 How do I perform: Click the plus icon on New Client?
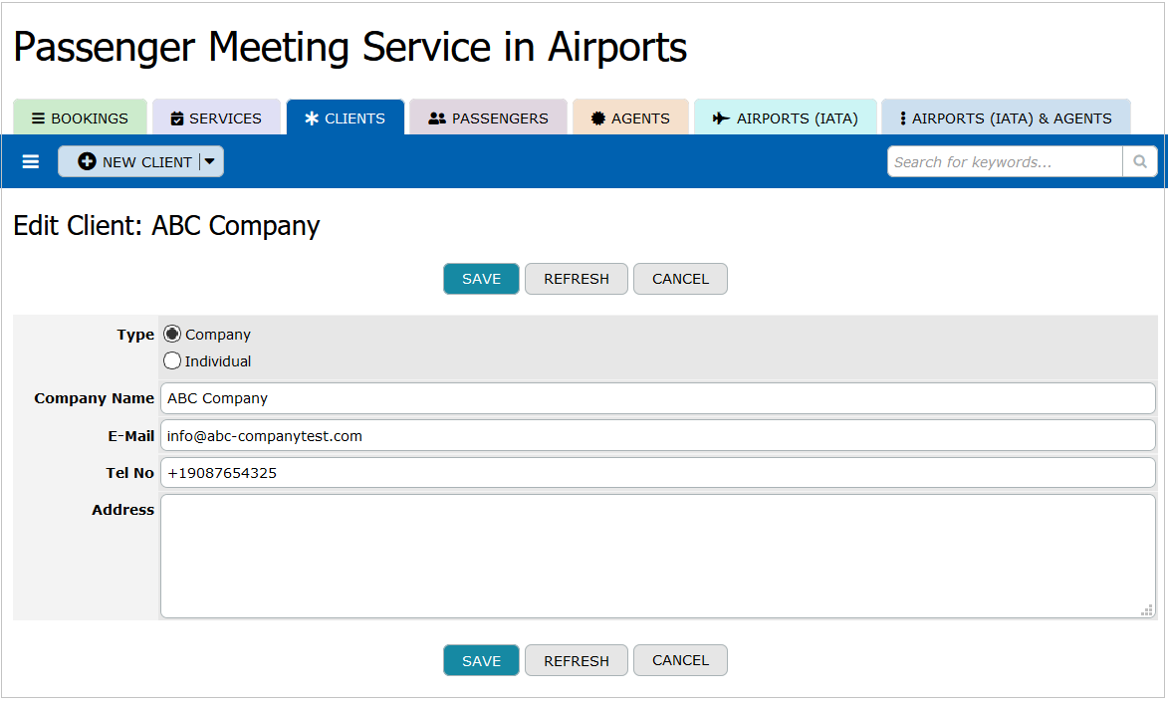coord(87,161)
